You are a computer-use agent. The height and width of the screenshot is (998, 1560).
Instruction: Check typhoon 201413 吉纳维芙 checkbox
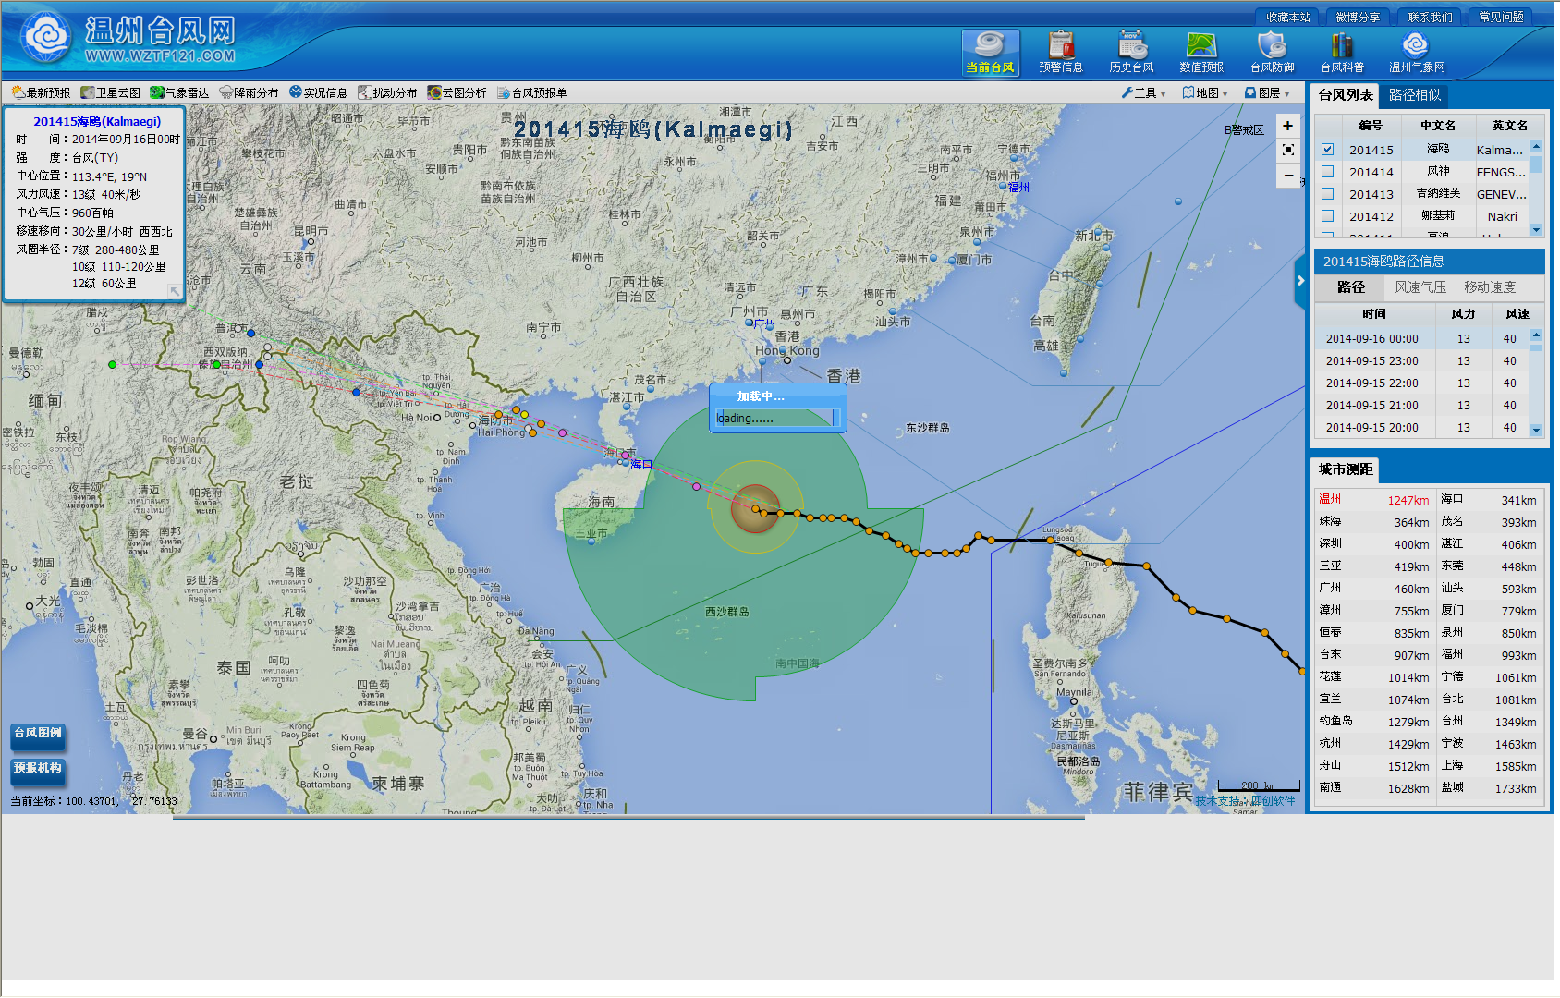(1327, 194)
